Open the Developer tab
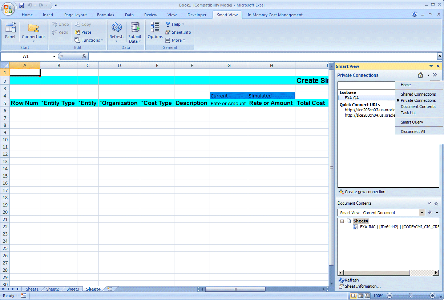This screenshot has height=300, width=444. 197,15
